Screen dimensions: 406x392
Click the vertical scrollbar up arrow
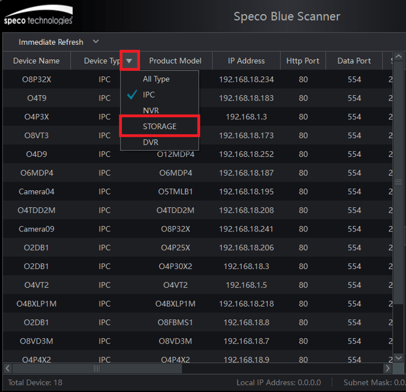pyautogui.click(x=398, y=58)
